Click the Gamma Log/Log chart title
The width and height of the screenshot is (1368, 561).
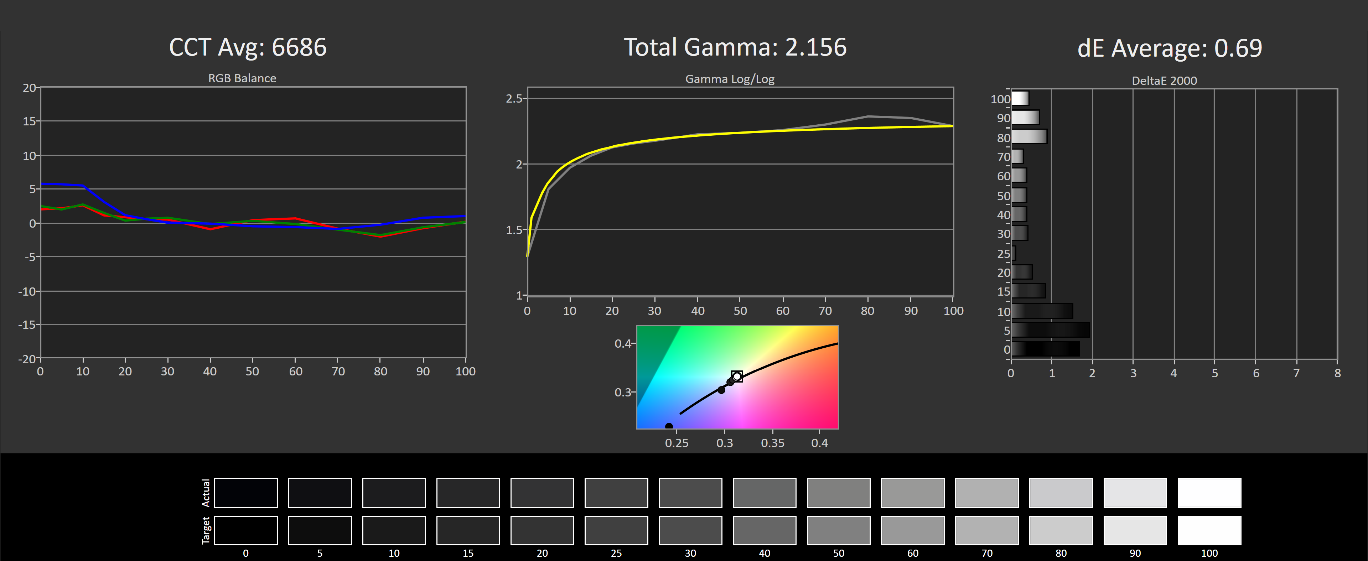click(730, 79)
